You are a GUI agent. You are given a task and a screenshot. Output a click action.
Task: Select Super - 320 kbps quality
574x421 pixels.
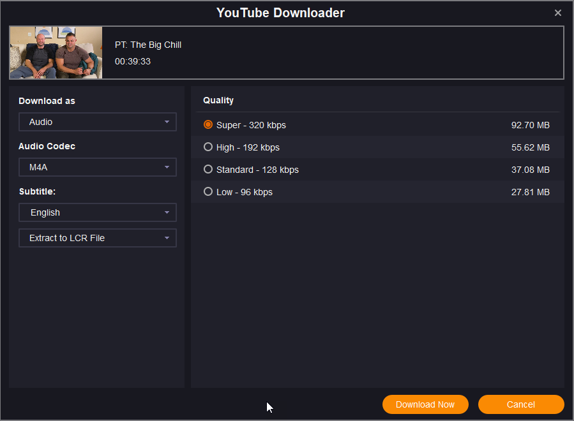[x=208, y=125]
